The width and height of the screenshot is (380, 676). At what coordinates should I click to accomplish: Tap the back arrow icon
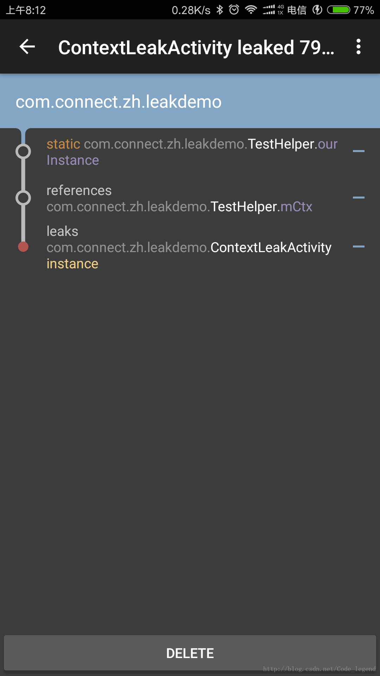coord(27,47)
